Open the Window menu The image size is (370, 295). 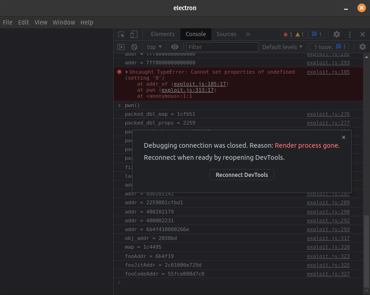[64, 22]
